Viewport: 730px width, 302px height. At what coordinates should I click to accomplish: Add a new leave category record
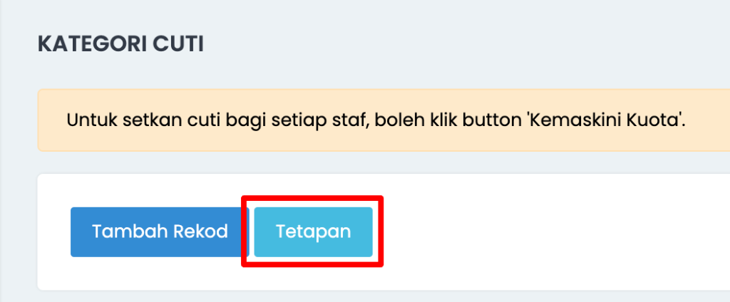(x=160, y=231)
